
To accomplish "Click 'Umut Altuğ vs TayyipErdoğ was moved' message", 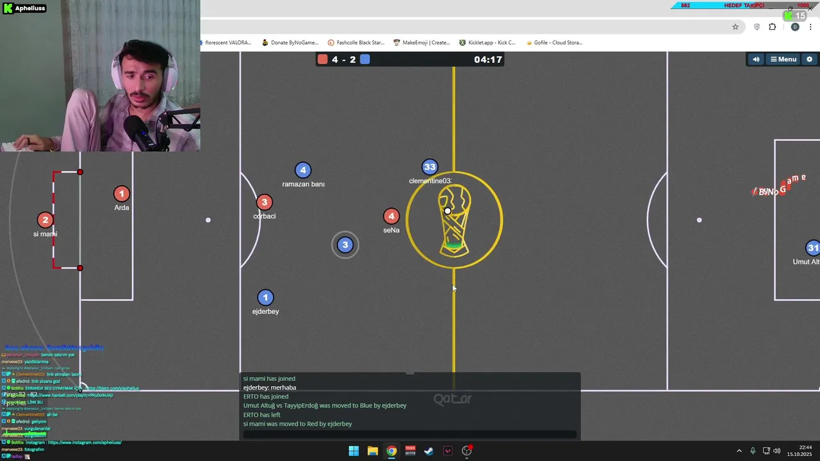I will [325, 405].
